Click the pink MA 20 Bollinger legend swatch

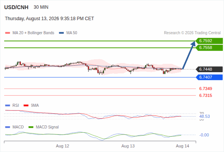(x=8, y=33)
